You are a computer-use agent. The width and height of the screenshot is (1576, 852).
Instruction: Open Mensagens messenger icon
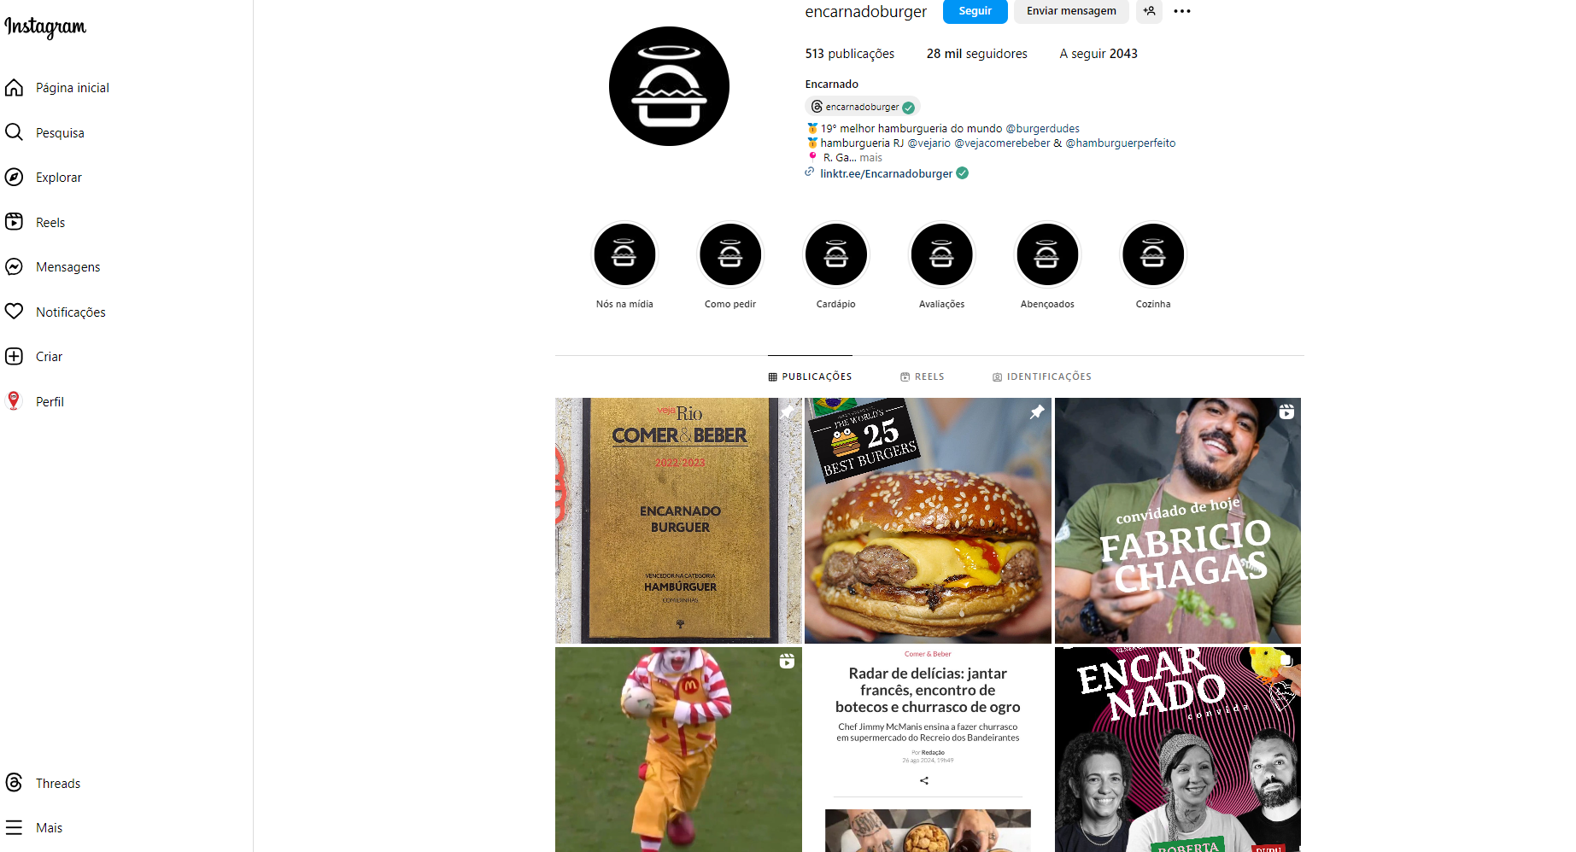pos(14,267)
